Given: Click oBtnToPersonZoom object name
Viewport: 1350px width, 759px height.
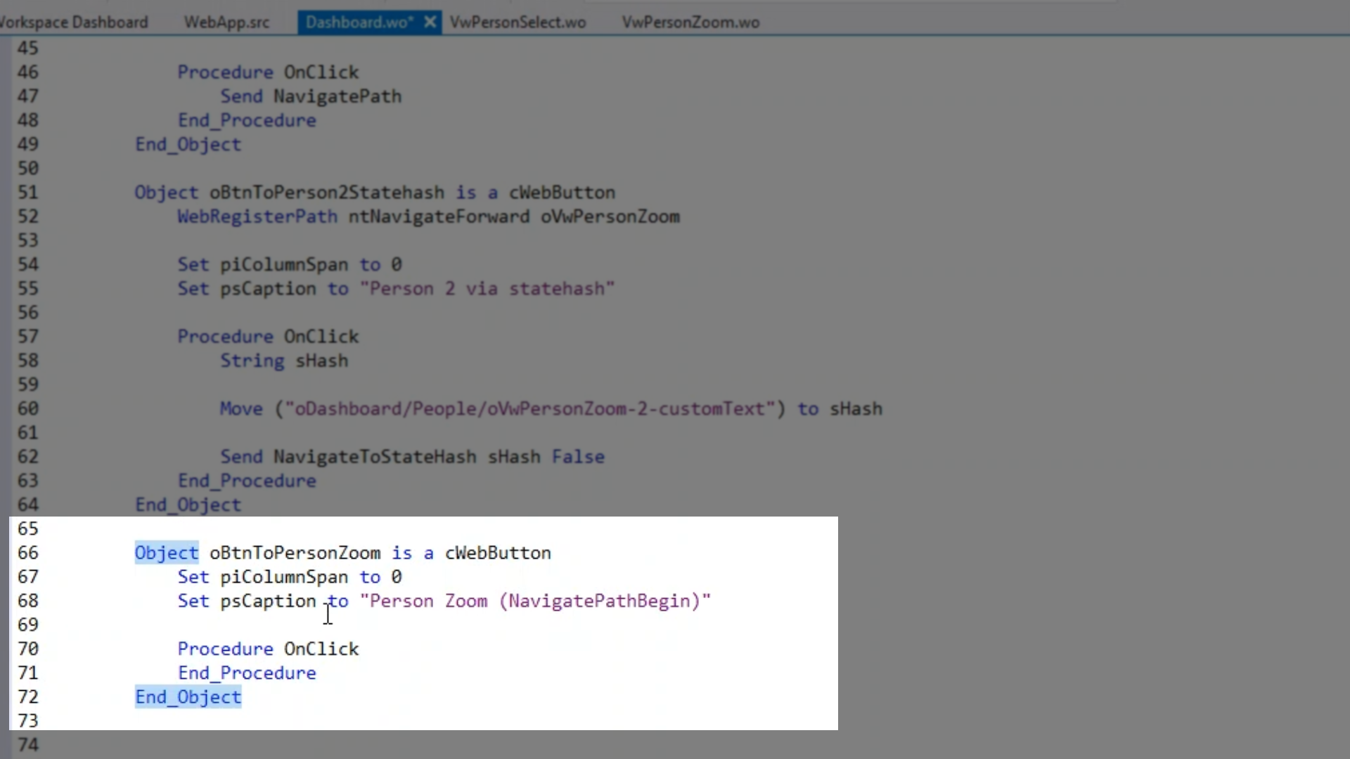Looking at the screenshot, I should click(x=295, y=553).
